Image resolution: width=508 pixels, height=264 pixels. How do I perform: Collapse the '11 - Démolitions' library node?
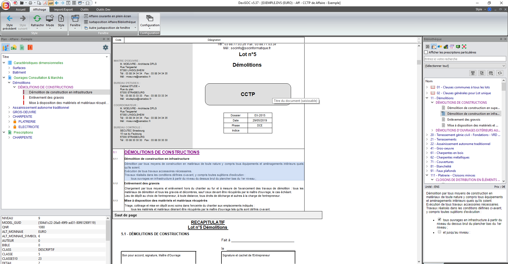coord(427,98)
